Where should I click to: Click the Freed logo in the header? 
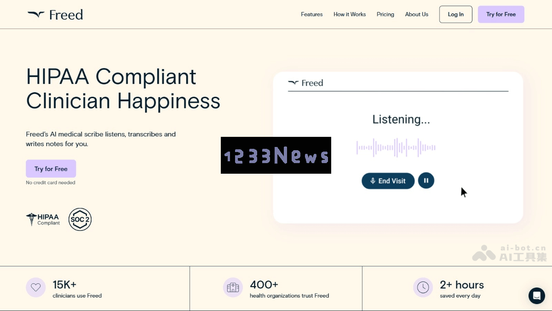coord(55,15)
